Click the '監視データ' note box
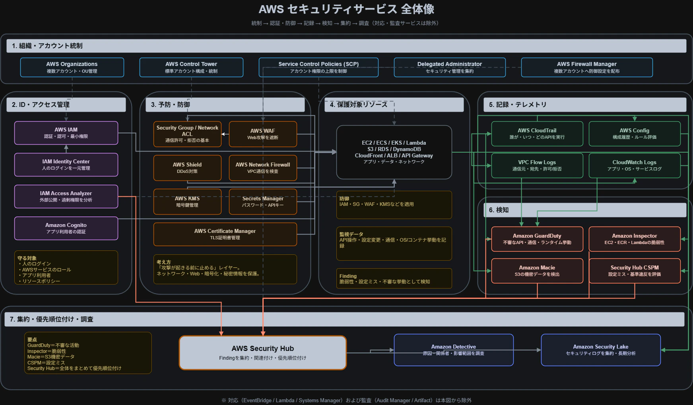 [x=394, y=244]
